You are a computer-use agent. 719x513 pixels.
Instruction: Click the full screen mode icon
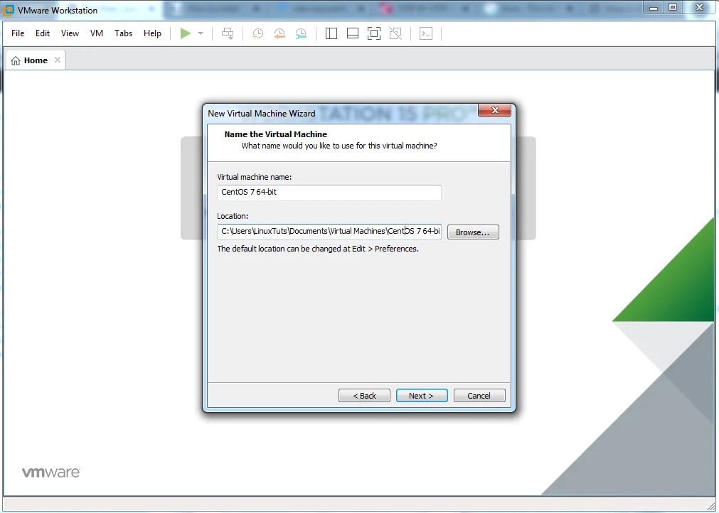pyautogui.click(x=374, y=33)
